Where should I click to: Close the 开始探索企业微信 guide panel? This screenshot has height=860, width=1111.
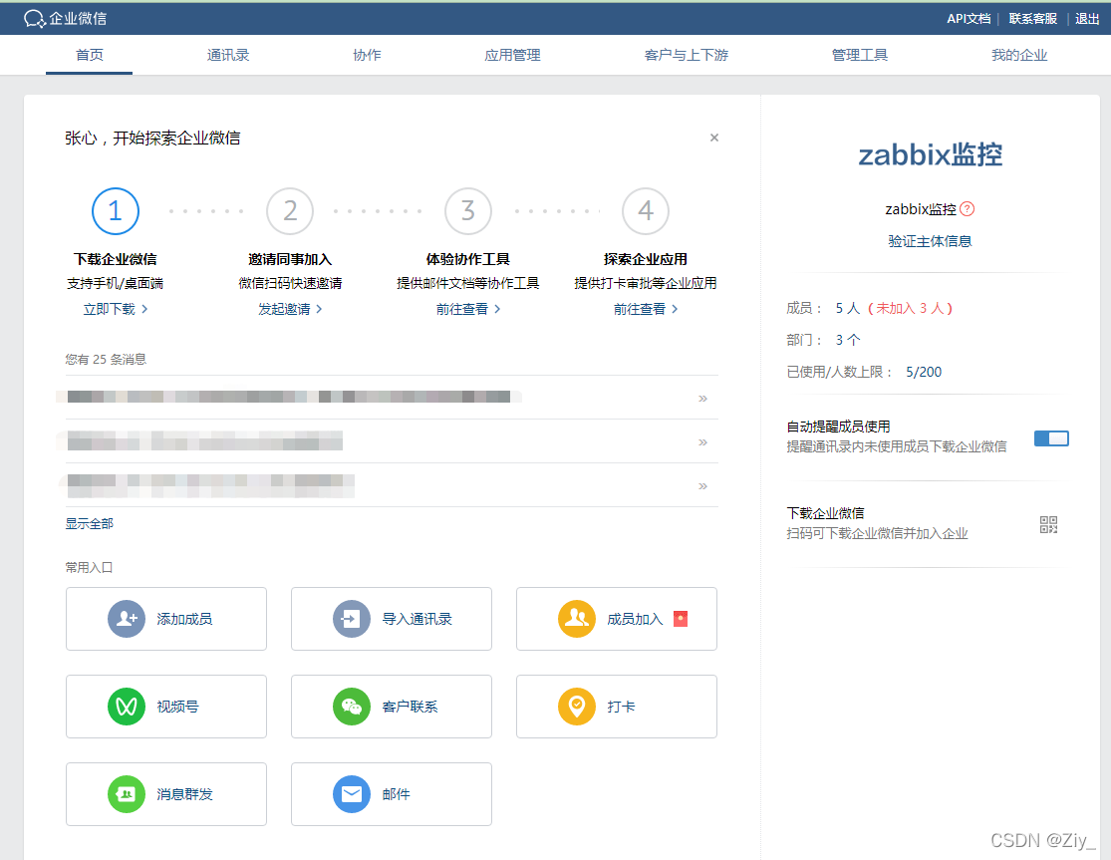click(x=714, y=138)
